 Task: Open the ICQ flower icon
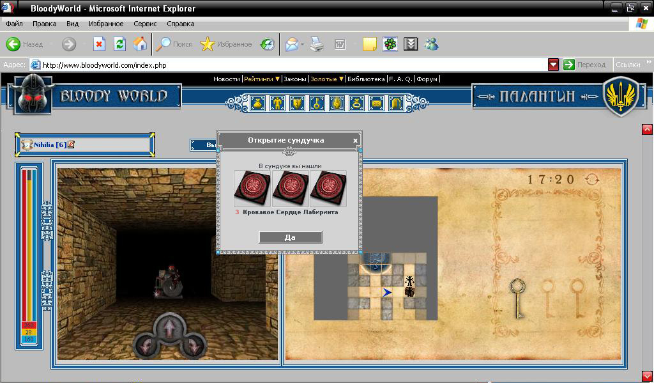390,44
